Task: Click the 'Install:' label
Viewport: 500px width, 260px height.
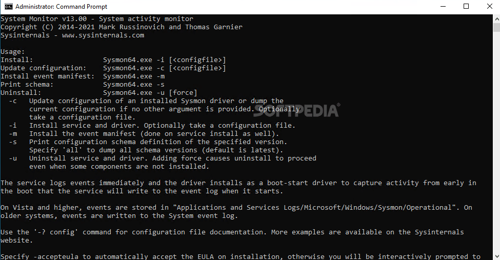Action: pyautogui.click(x=16, y=60)
